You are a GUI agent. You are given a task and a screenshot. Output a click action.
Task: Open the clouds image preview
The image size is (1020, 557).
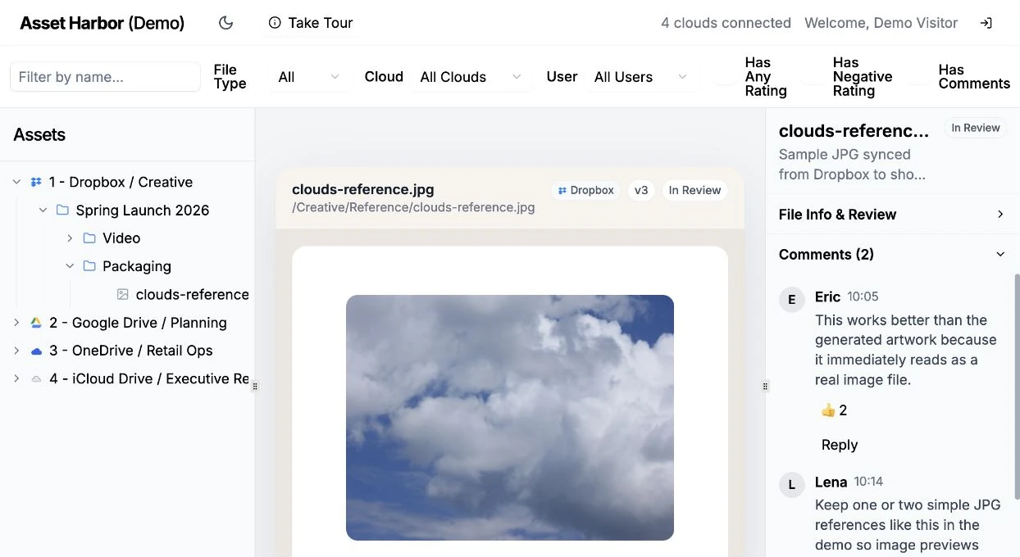(510, 418)
